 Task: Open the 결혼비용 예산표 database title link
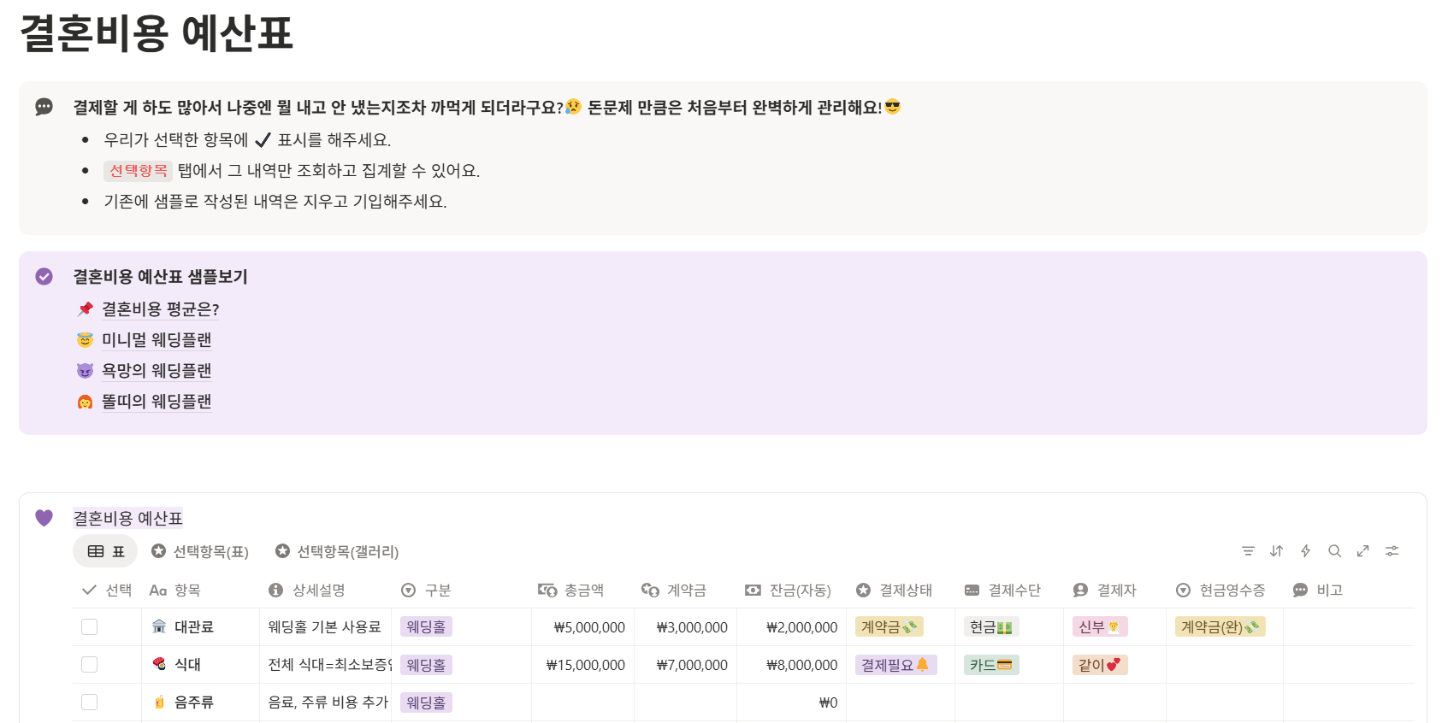[x=127, y=518]
